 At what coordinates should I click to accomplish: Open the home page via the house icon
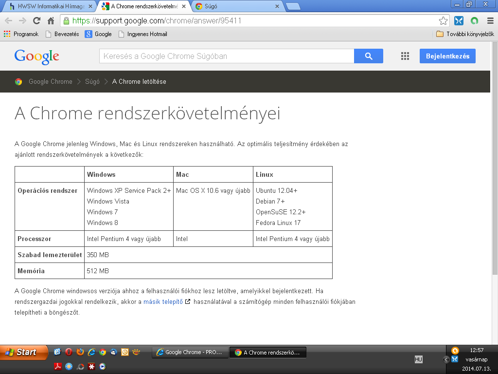(x=51, y=21)
